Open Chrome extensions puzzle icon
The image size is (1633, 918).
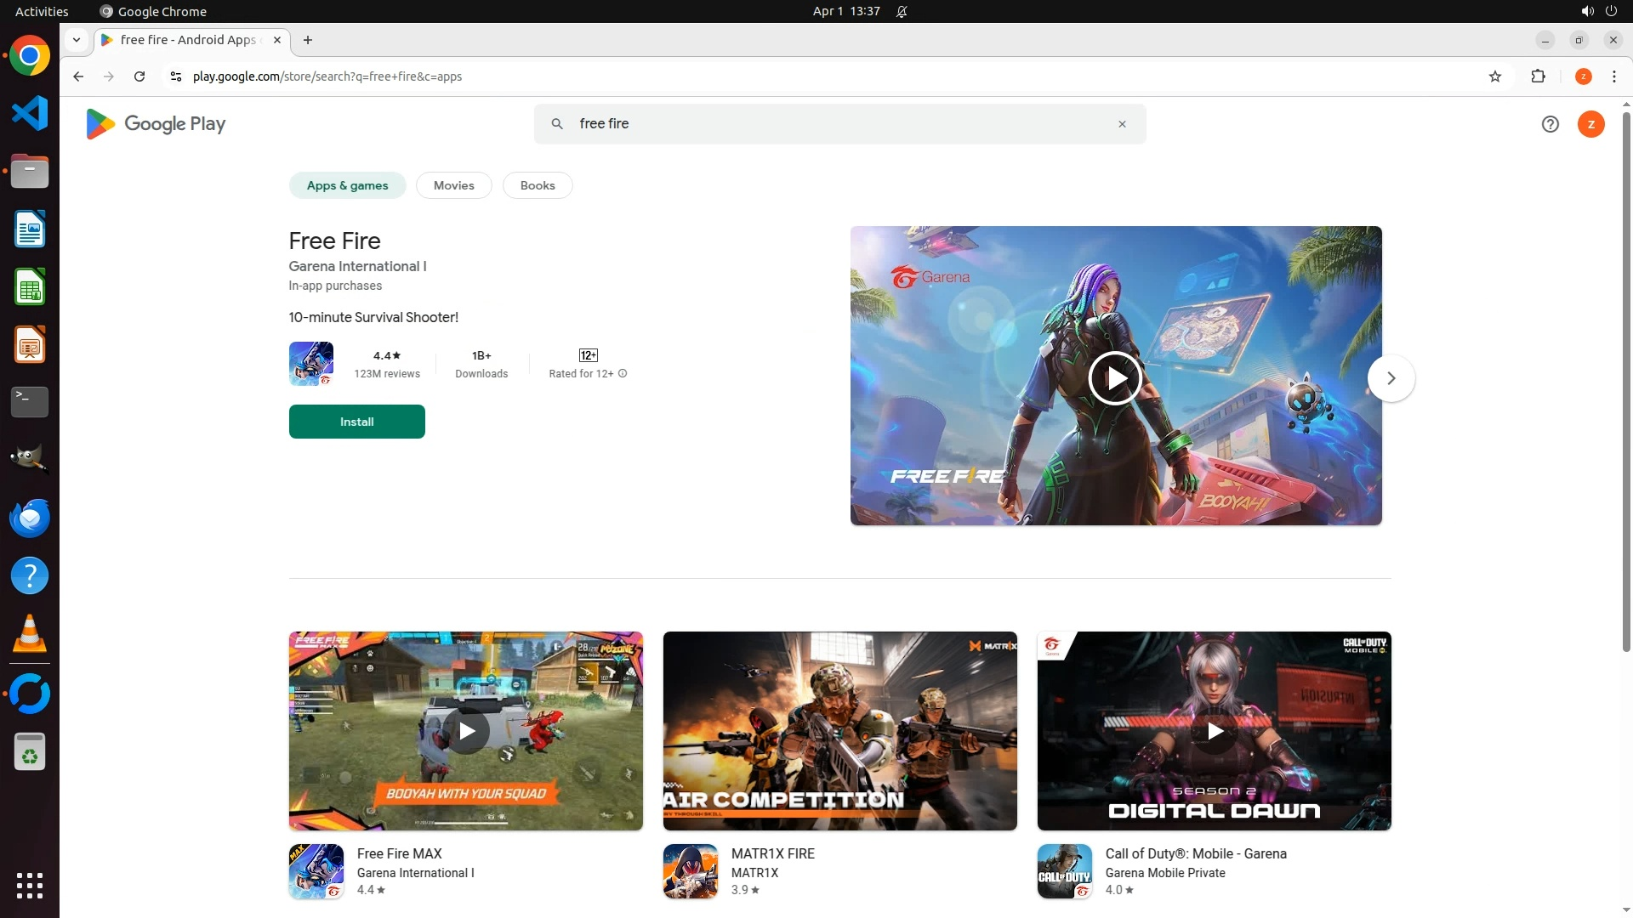(1538, 76)
